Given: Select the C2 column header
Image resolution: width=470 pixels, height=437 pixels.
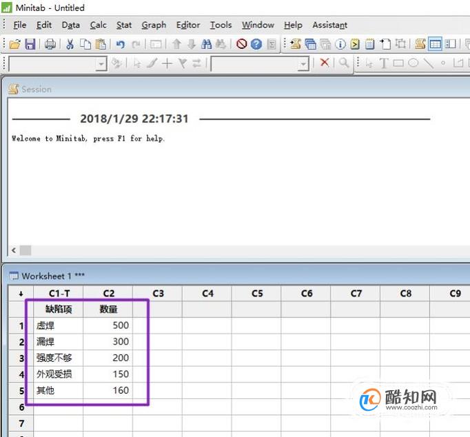Looking at the screenshot, I should pyautogui.click(x=108, y=294).
